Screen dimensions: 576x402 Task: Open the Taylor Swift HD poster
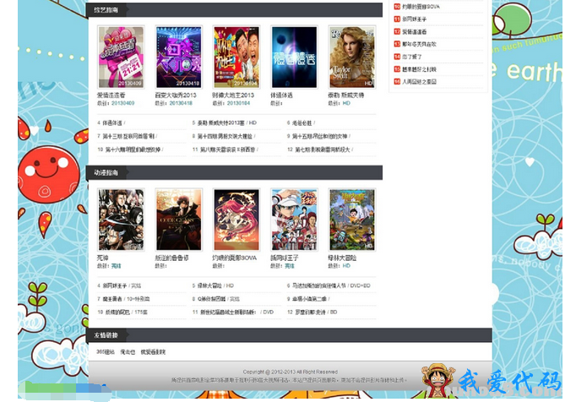(352, 57)
